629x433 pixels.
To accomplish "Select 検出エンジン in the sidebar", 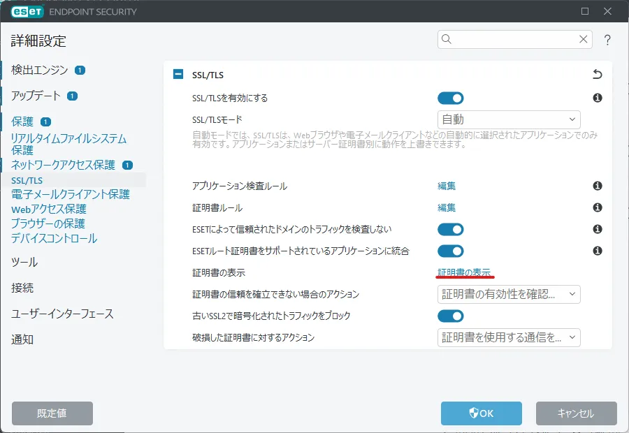I will click(x=40, y=70).
